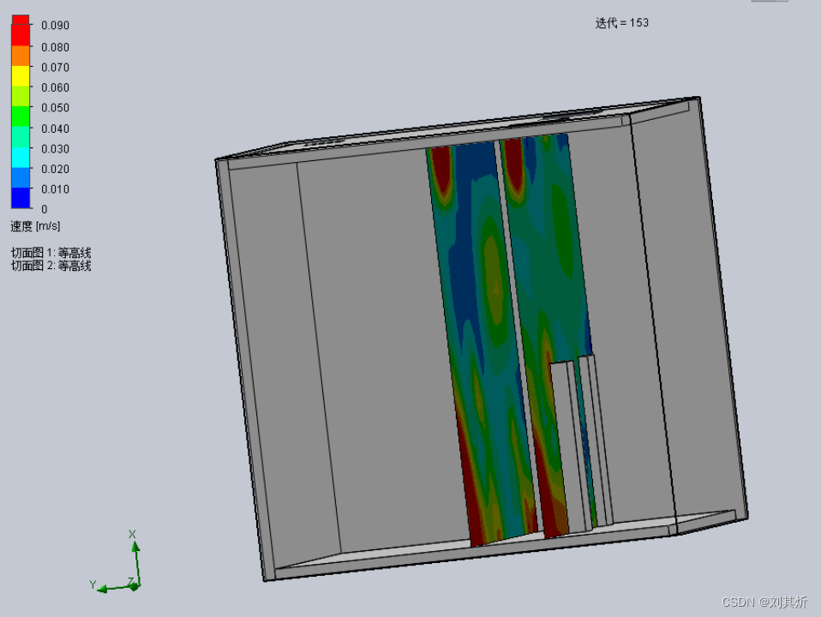Click the yellow 0.070 legend color band

click(21, 75)
